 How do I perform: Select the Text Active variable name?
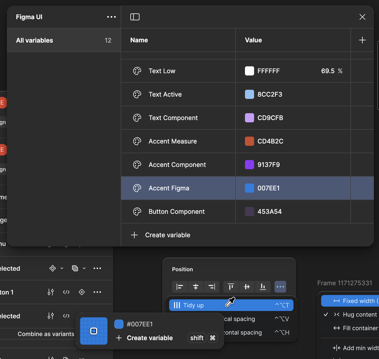[x=165, y=94]
